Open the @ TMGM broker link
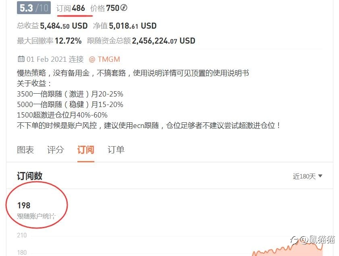The height and width of the screenshot is (256, 339). coord(104,59)
